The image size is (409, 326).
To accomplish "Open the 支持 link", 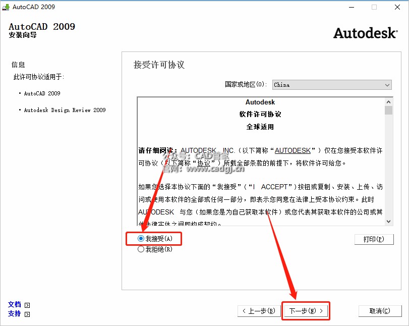I will 14,313.
